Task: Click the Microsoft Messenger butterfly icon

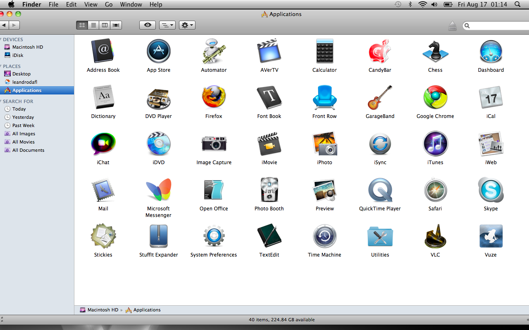Action: point(158,190)
